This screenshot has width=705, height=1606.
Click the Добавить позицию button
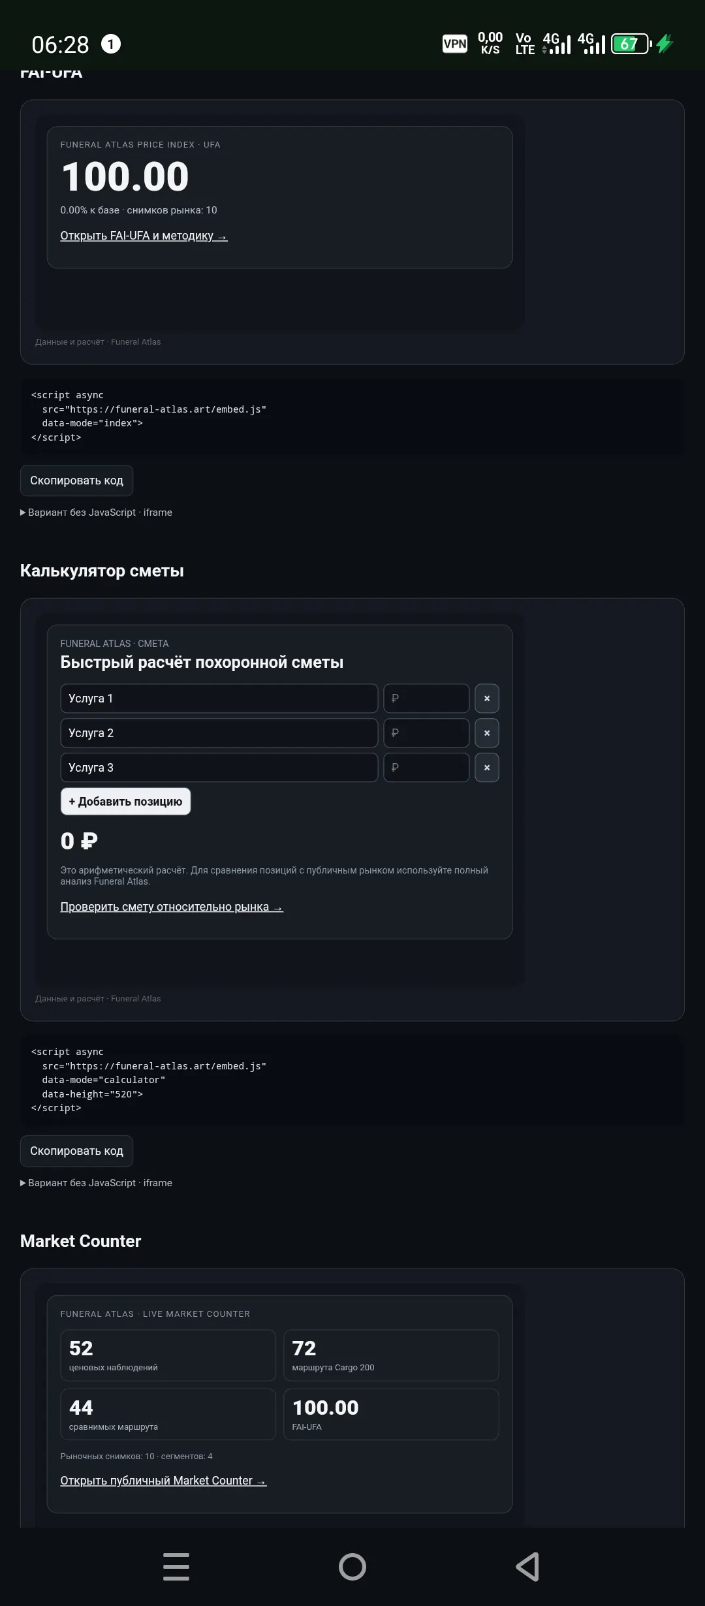tap(125, 802)
